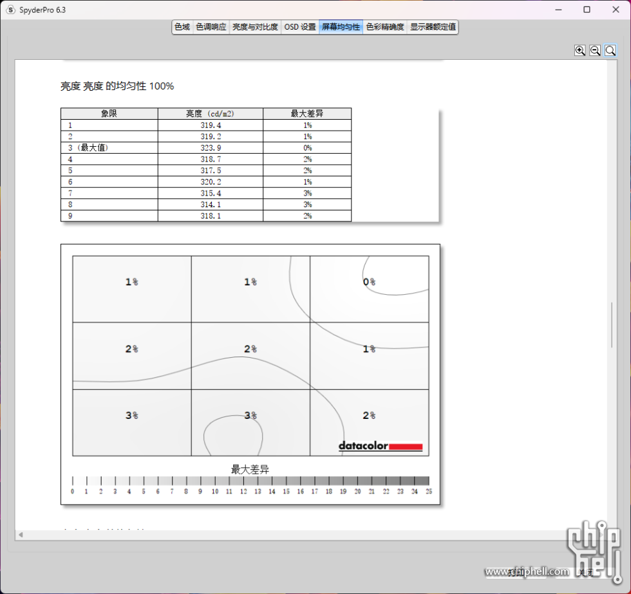View the 显示器额定值 tab
Image resolution: width=631 pixels, height=594 pixels.
[x=433, y=27]
